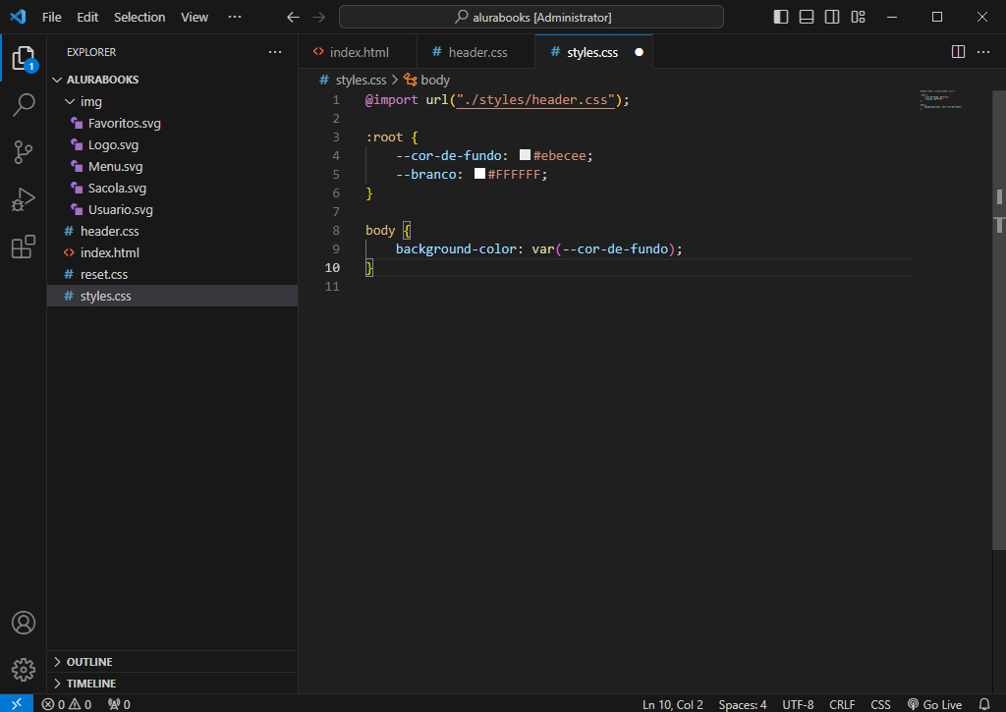The width and height of the screenshot is (1006, 712).
Task: Open the remote window indicator
Action: 17,704
